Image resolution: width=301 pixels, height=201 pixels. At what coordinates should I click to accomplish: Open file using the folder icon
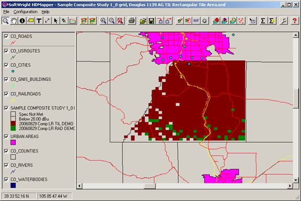[143, 21]
